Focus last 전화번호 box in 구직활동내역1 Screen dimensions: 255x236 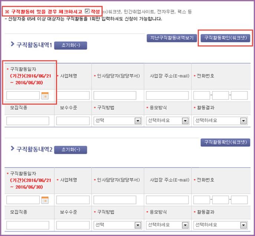click(x=239, y=96)
